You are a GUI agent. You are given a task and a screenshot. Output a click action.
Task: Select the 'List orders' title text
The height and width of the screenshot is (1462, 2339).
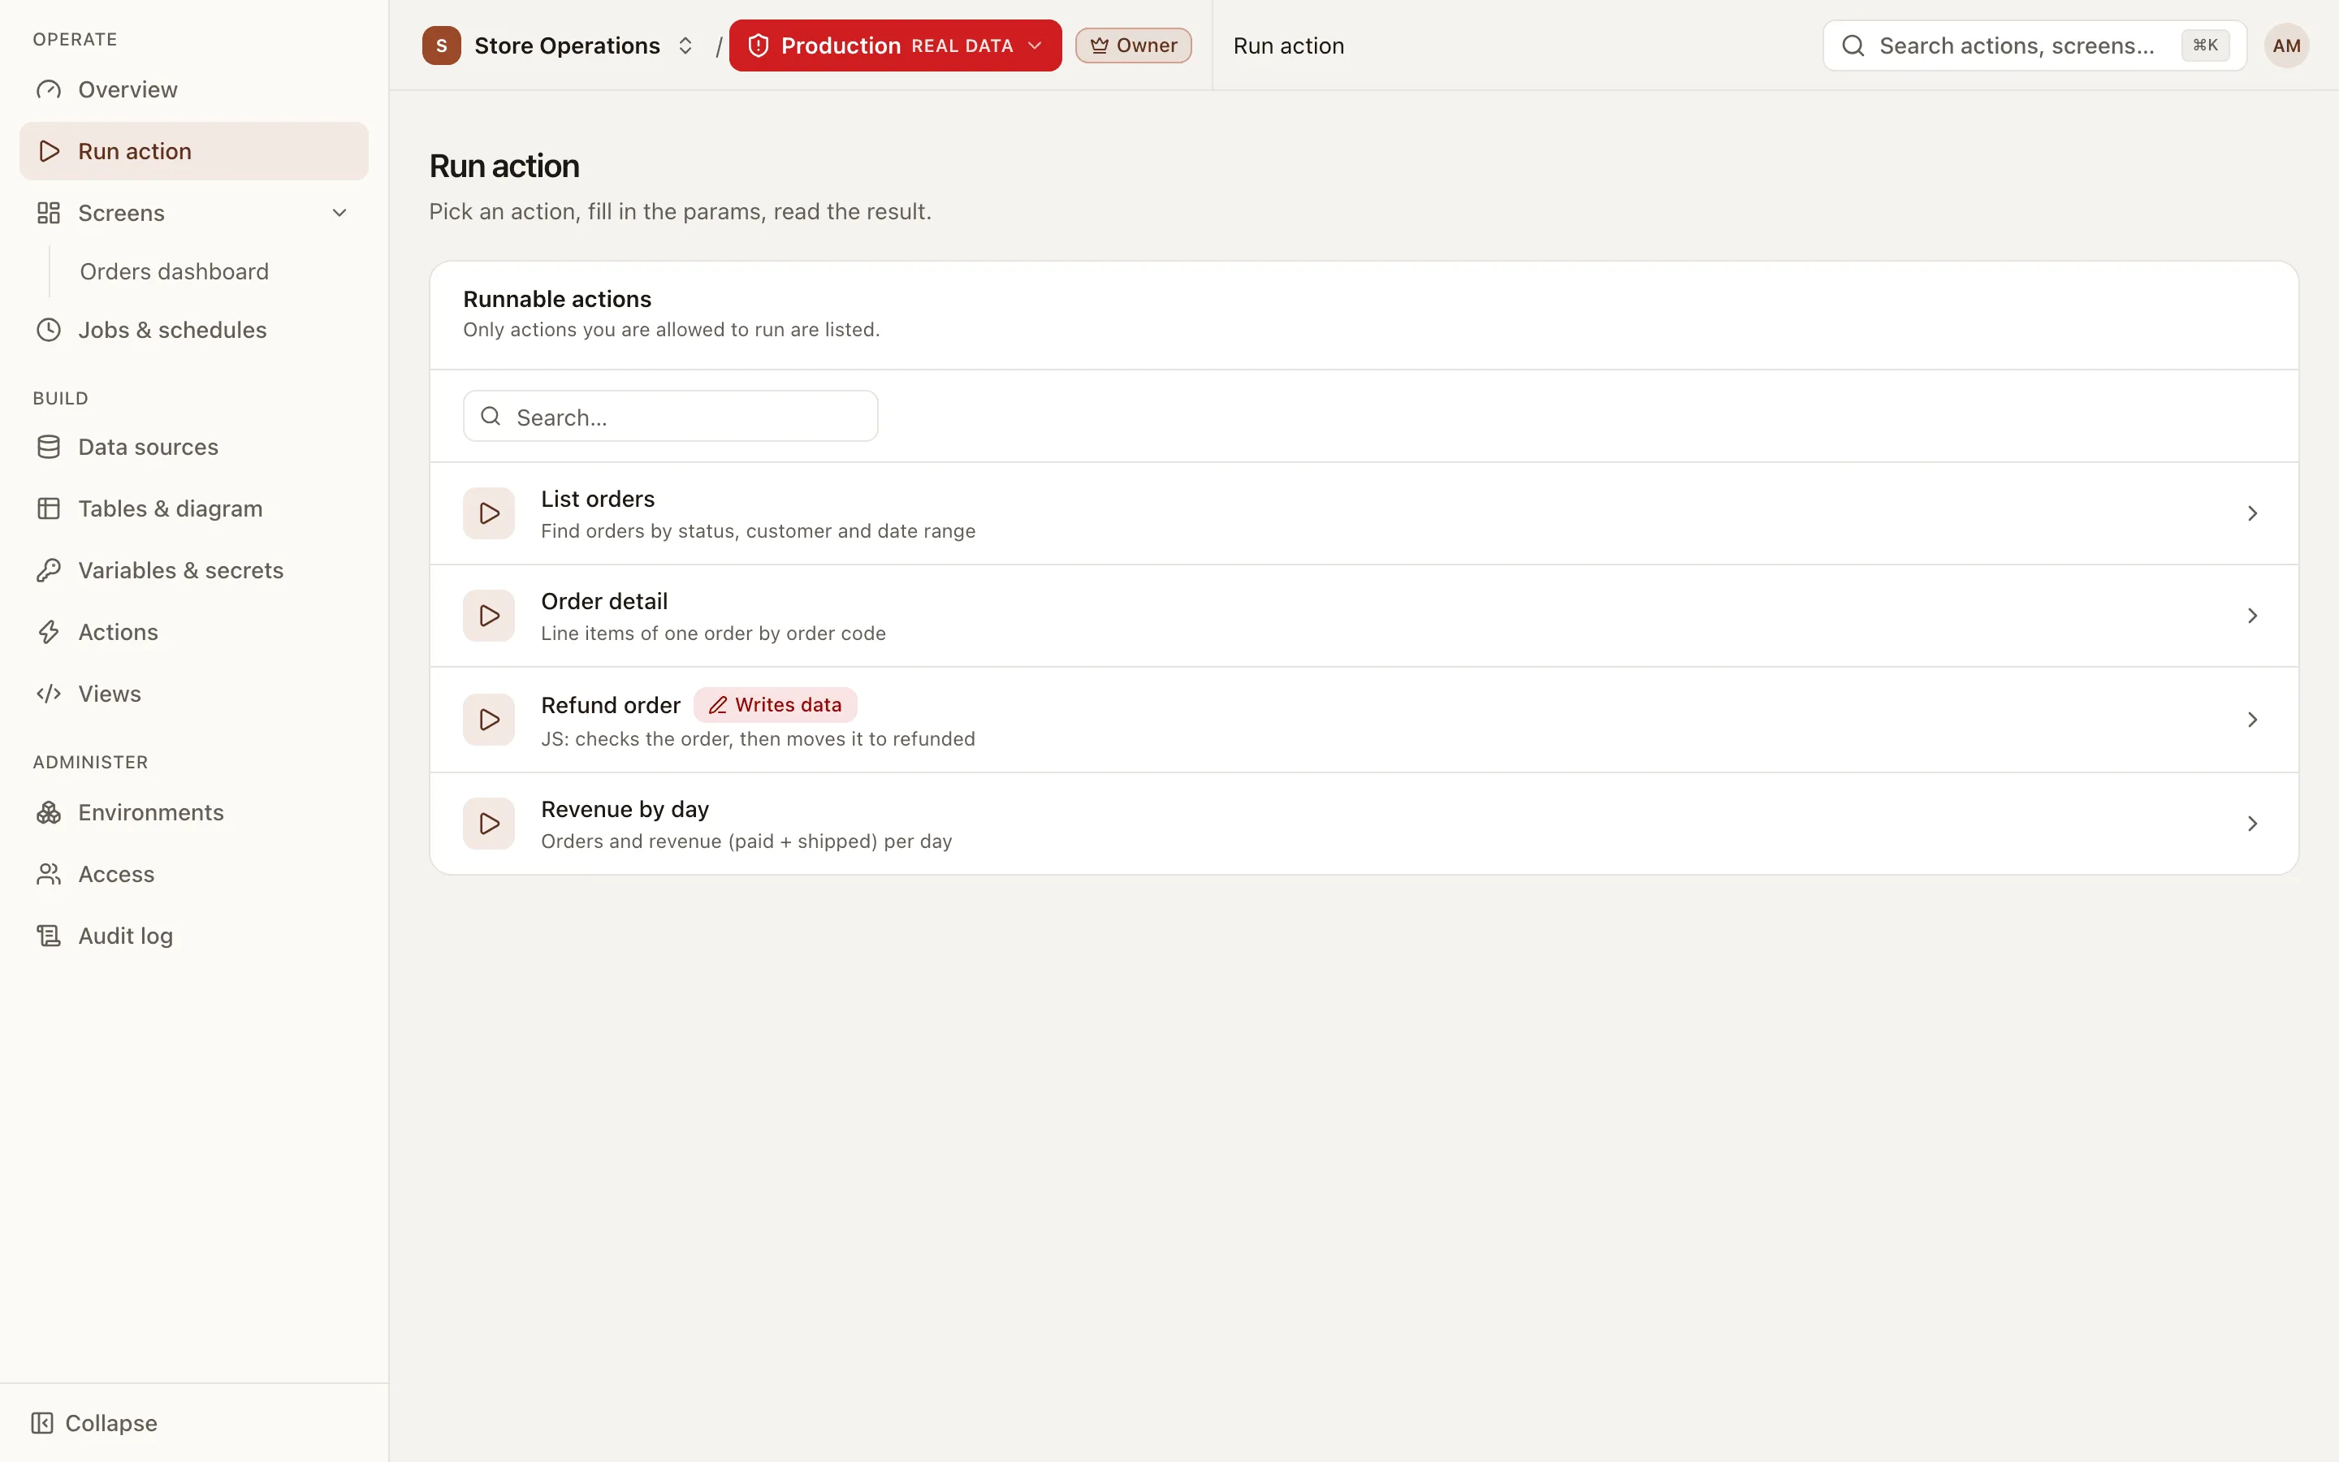click(597, 499)
